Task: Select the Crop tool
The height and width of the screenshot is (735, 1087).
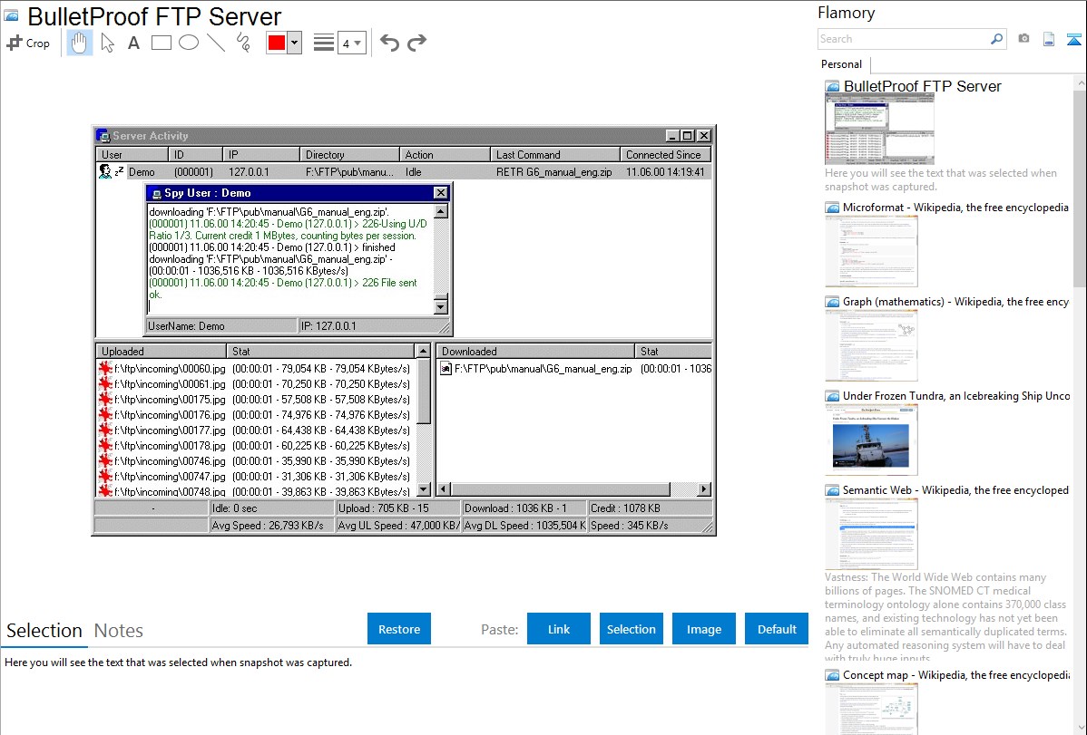Action: coord(28,43)
